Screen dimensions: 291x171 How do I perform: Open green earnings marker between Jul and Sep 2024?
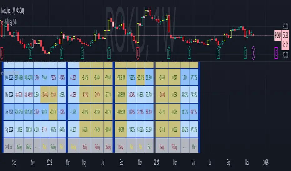click(218, 53)
